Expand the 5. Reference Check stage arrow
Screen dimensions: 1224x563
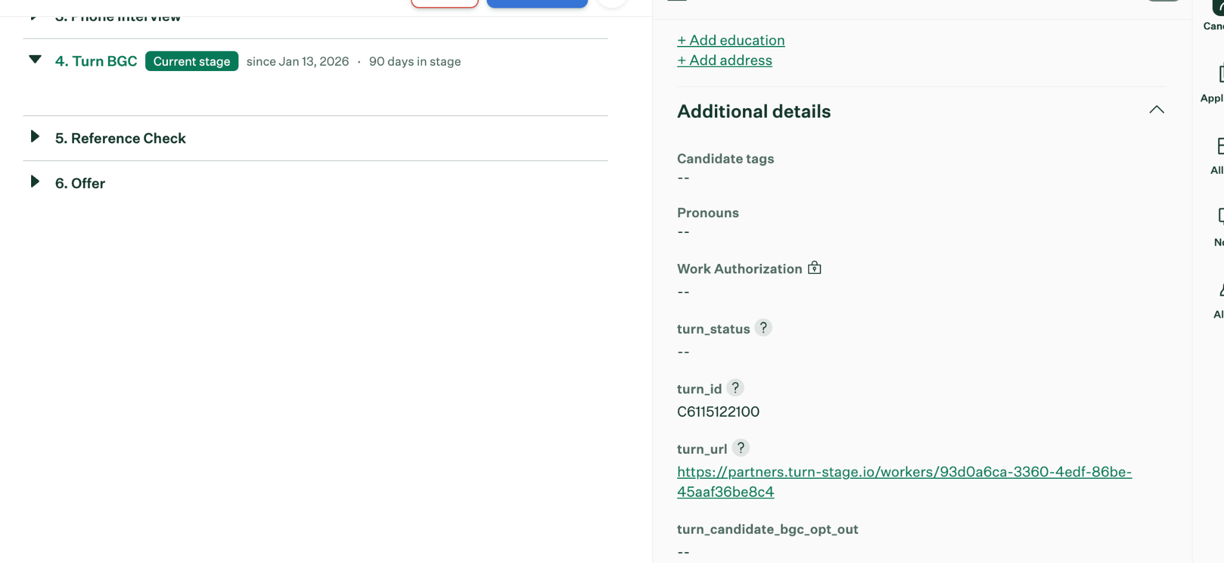point(35,137)
